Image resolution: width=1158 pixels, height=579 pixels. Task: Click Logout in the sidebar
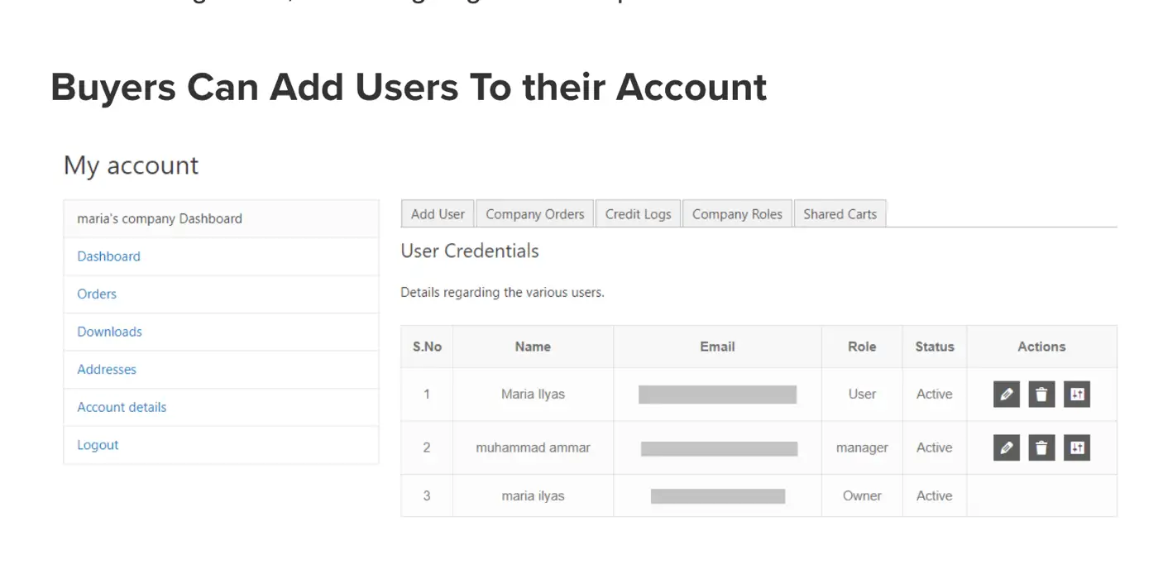(x=98, y=444)
